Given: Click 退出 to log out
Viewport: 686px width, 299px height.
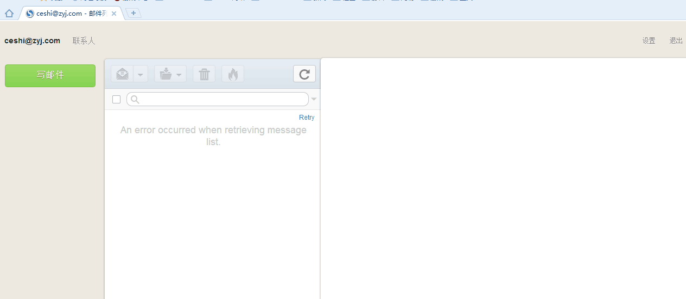Looking at the screenshot, I should pyautogui.click(x=676, y=41).
